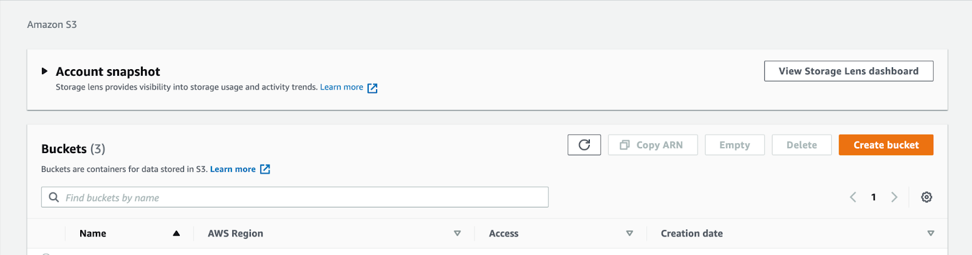Focus the Find buckets by name field
Viewport: 972px width, 255px height.
pos(295,197)
